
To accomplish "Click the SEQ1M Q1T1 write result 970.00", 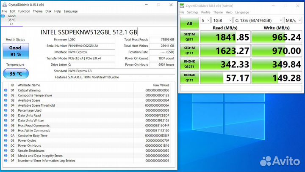I will pyautogui.click(x=277, y=50).
